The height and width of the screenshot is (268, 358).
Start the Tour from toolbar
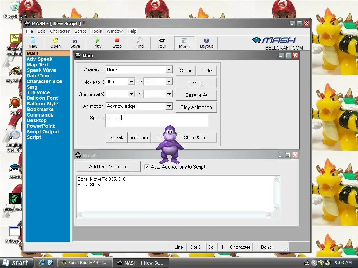[x=162, y=43]
